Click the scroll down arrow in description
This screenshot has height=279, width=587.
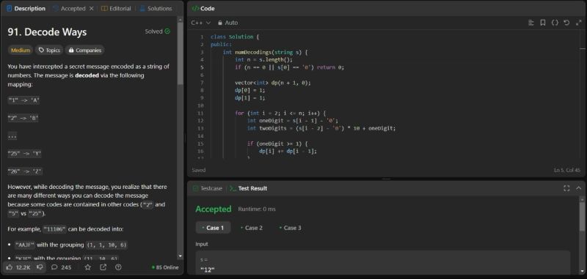(180, 256)
